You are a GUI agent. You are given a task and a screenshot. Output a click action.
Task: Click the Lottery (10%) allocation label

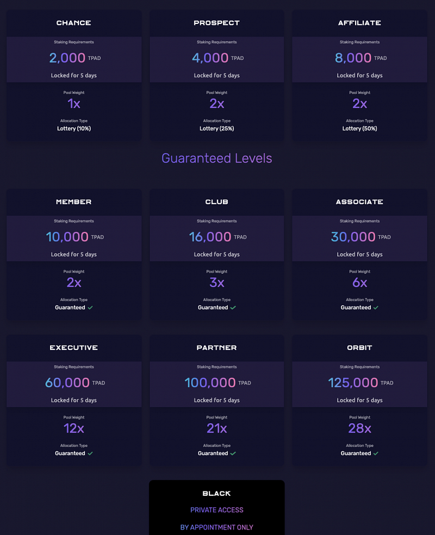click(x=73, y=128)
